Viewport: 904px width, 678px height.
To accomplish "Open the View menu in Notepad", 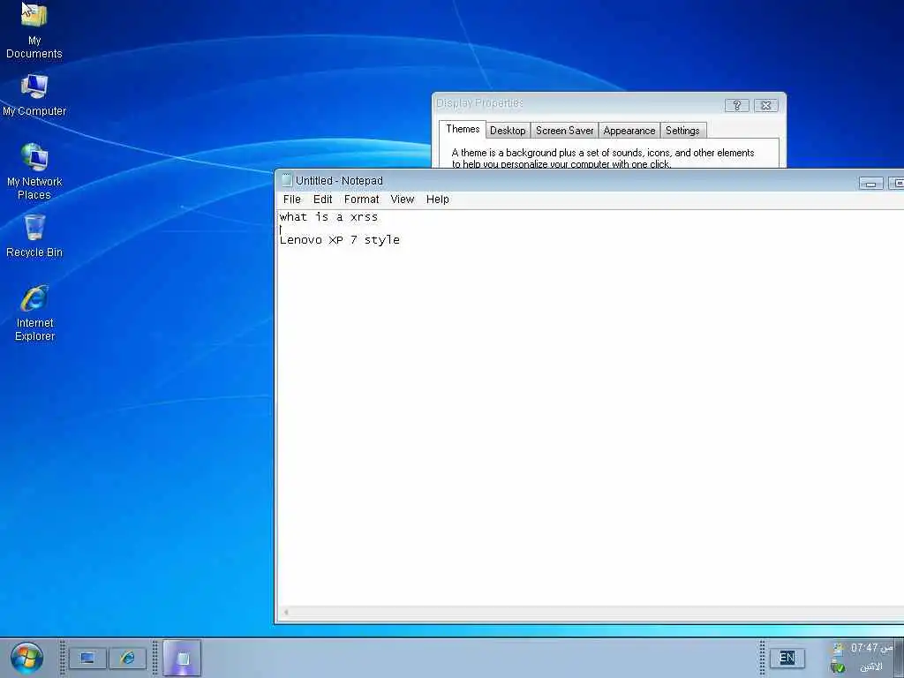I will [402, 200].
